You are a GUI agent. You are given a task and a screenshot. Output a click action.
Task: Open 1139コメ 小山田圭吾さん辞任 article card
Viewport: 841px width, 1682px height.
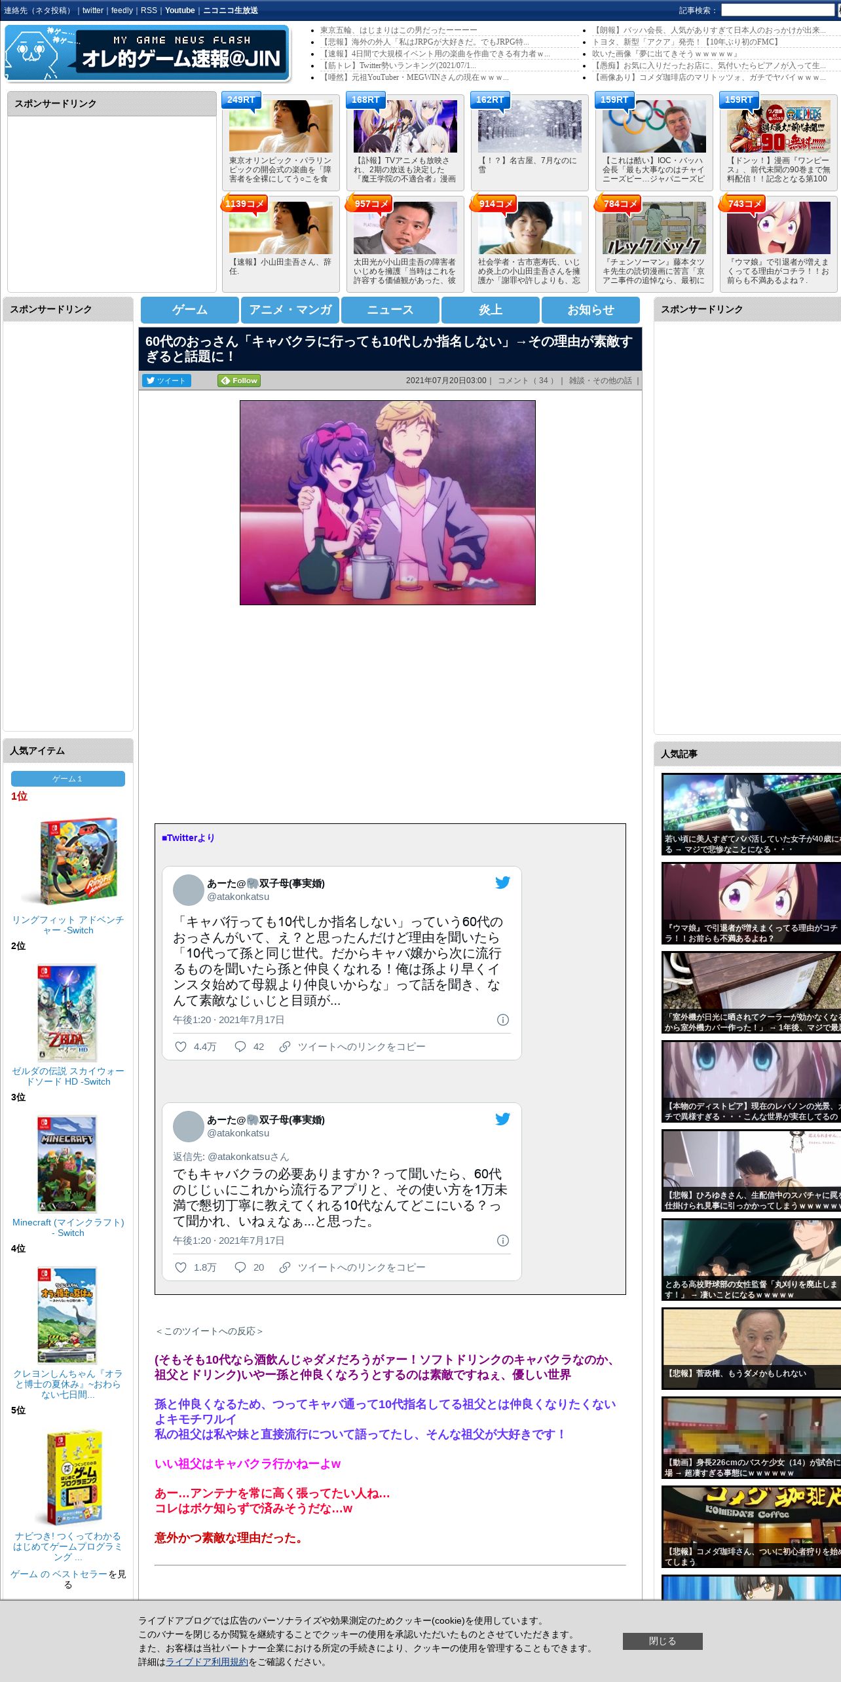280,244
